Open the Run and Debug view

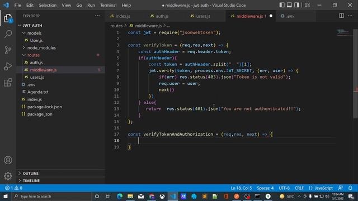click(8, 66)
